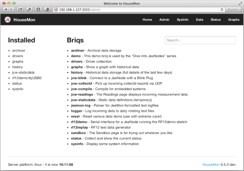Choose graphs briq with historical data

[105, 67]
